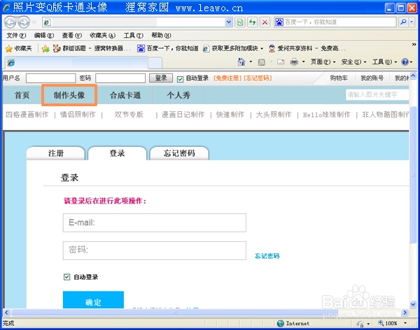420x330 pixels.
Task: Click the 密码 field in login form
Action: click(x=155, y=250)
